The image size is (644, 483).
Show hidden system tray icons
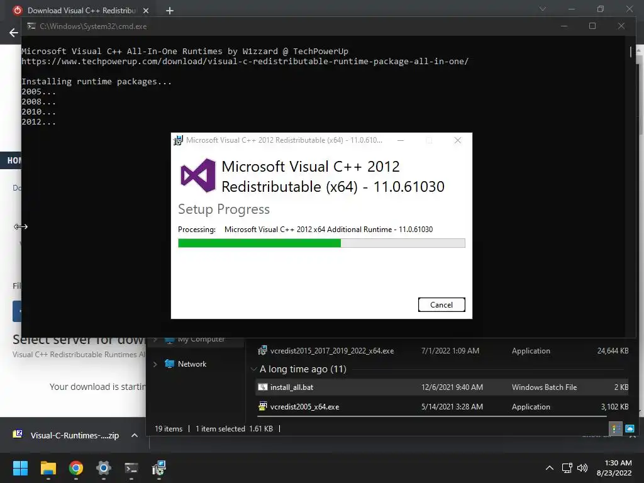550,468
